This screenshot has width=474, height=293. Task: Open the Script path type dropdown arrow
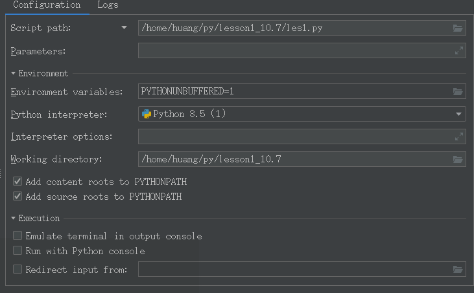pyautogui.click(x=124, y=28)
